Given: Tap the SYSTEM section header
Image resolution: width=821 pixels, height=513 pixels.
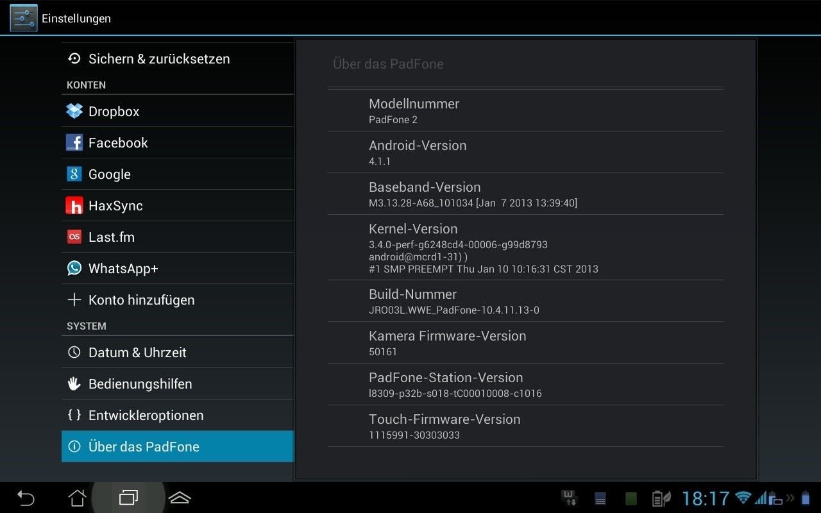Looking at the screenshot, I should click(86, 326).
